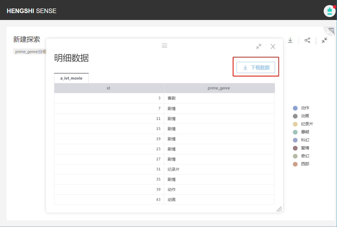Click the 下载数据 button

pos(256,67)
